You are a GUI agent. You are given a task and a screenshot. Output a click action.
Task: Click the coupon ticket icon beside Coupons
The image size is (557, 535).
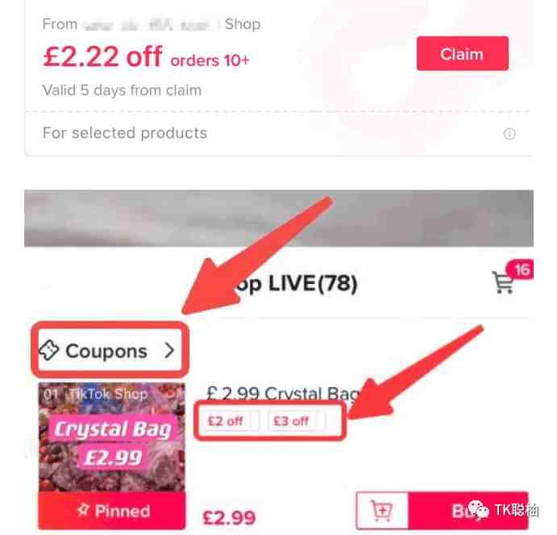pyautogui.click(x=48, y=350)
